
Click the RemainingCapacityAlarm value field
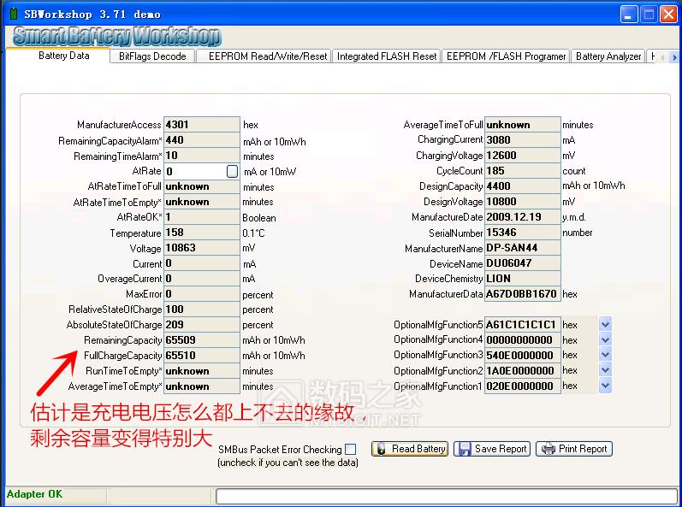tap(202, 140)
